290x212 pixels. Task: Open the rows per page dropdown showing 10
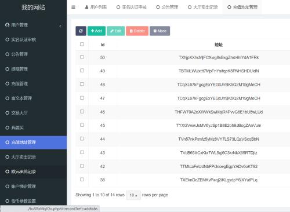click(133, 195)
